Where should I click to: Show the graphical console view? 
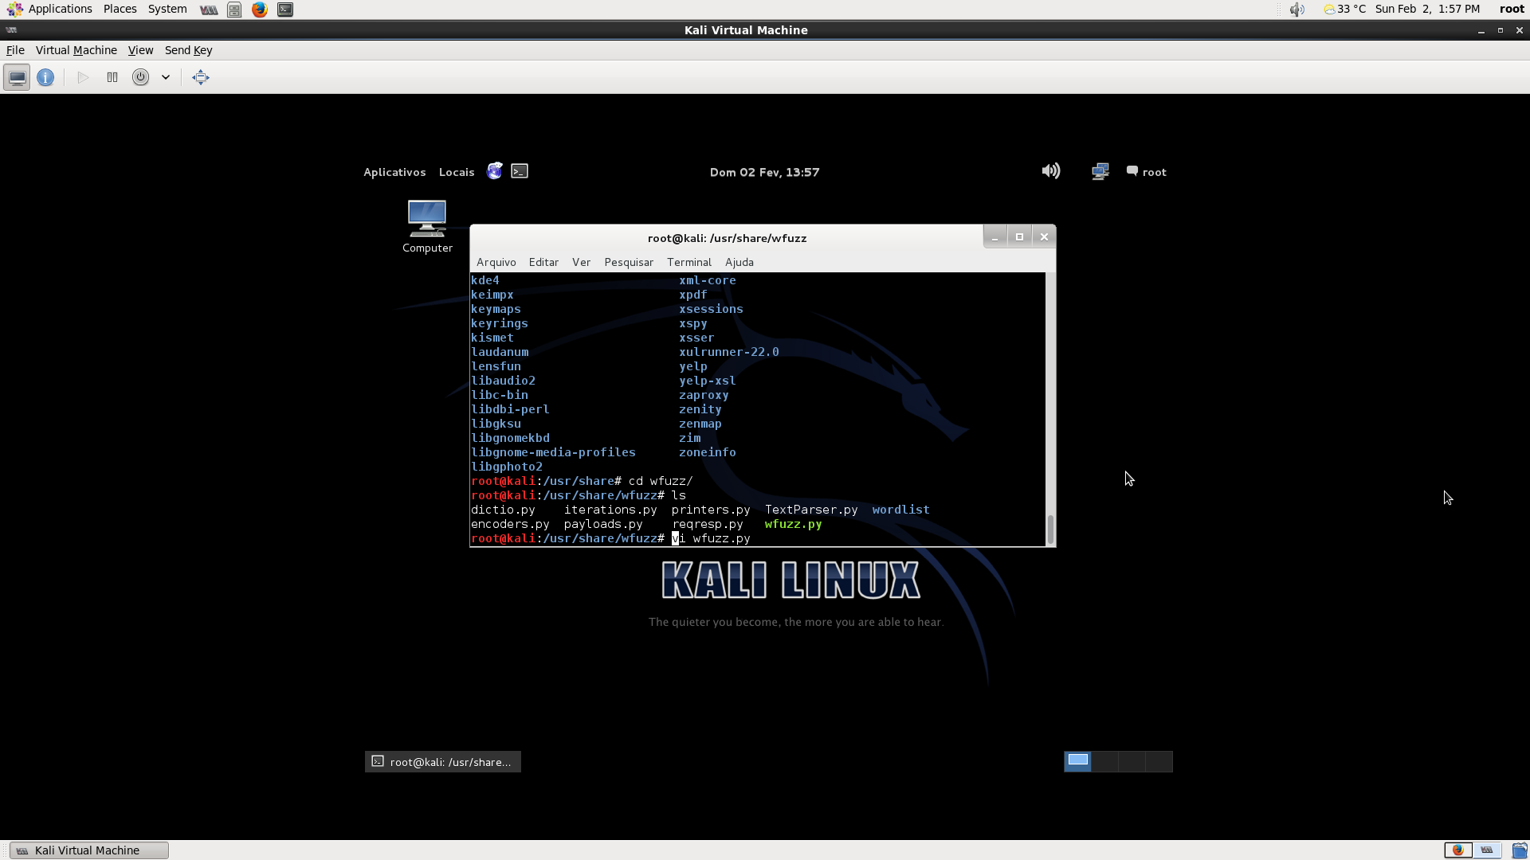coord(17,77)
